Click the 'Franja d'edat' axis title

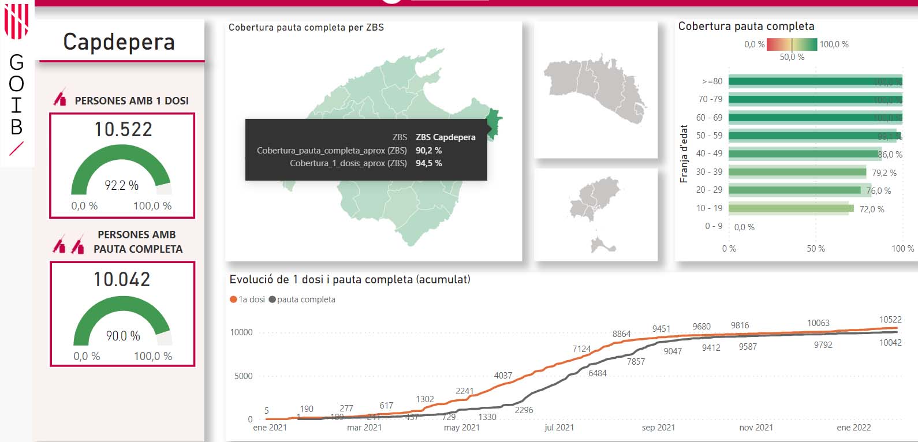click(684, 154)
